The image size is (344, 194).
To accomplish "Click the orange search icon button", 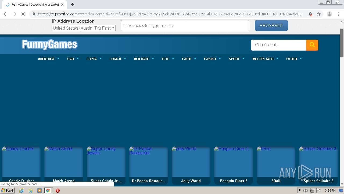I will [312, 45].
